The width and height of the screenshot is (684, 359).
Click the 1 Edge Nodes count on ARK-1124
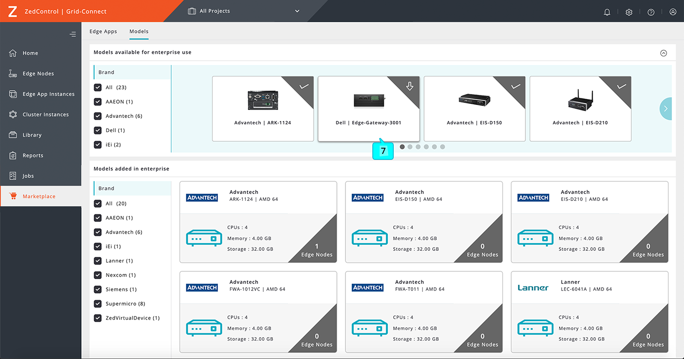(x=317, y=250)
